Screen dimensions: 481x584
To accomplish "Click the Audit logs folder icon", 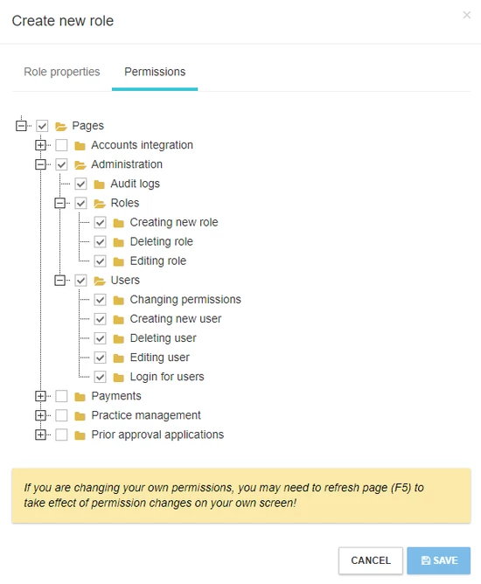I will (x=99, y=184).
